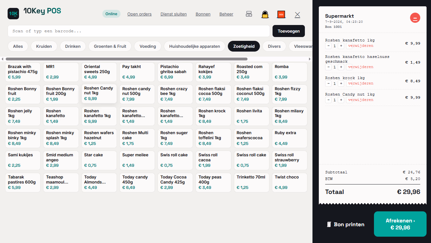Select the Alles category tab
This screenshot has width=431, height=243.
point(18,46)
